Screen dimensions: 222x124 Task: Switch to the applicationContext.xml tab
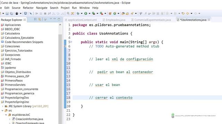pyautogui.click(x=81, y=20)
